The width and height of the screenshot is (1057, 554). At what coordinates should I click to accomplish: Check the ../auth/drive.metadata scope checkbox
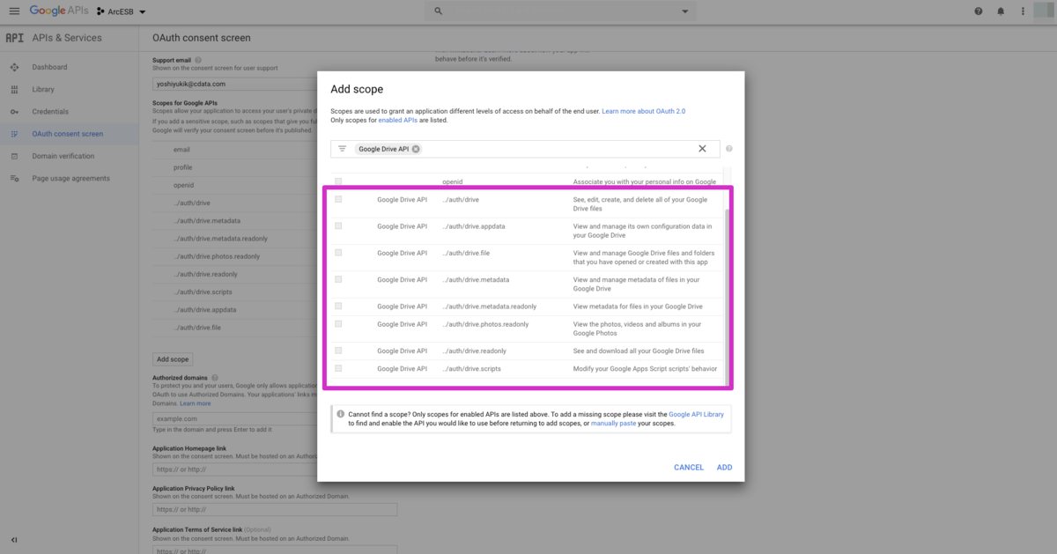[x=338, y=279]
